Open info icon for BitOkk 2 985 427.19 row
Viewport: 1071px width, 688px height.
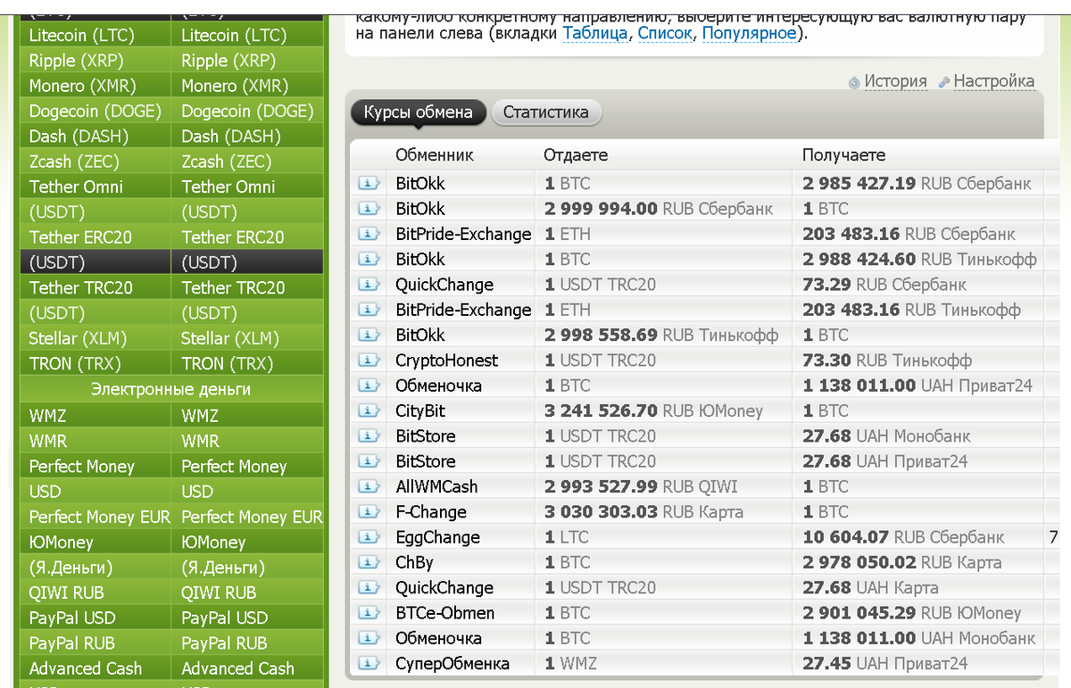pos(369,183)
